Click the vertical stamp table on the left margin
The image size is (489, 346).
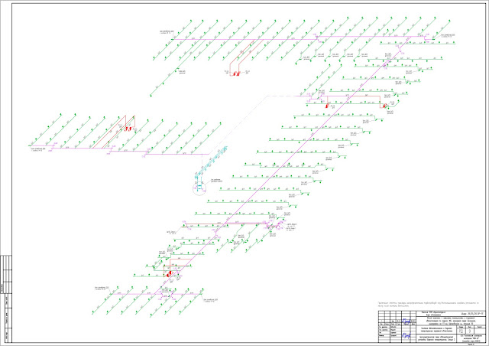[x=6, y=299]
